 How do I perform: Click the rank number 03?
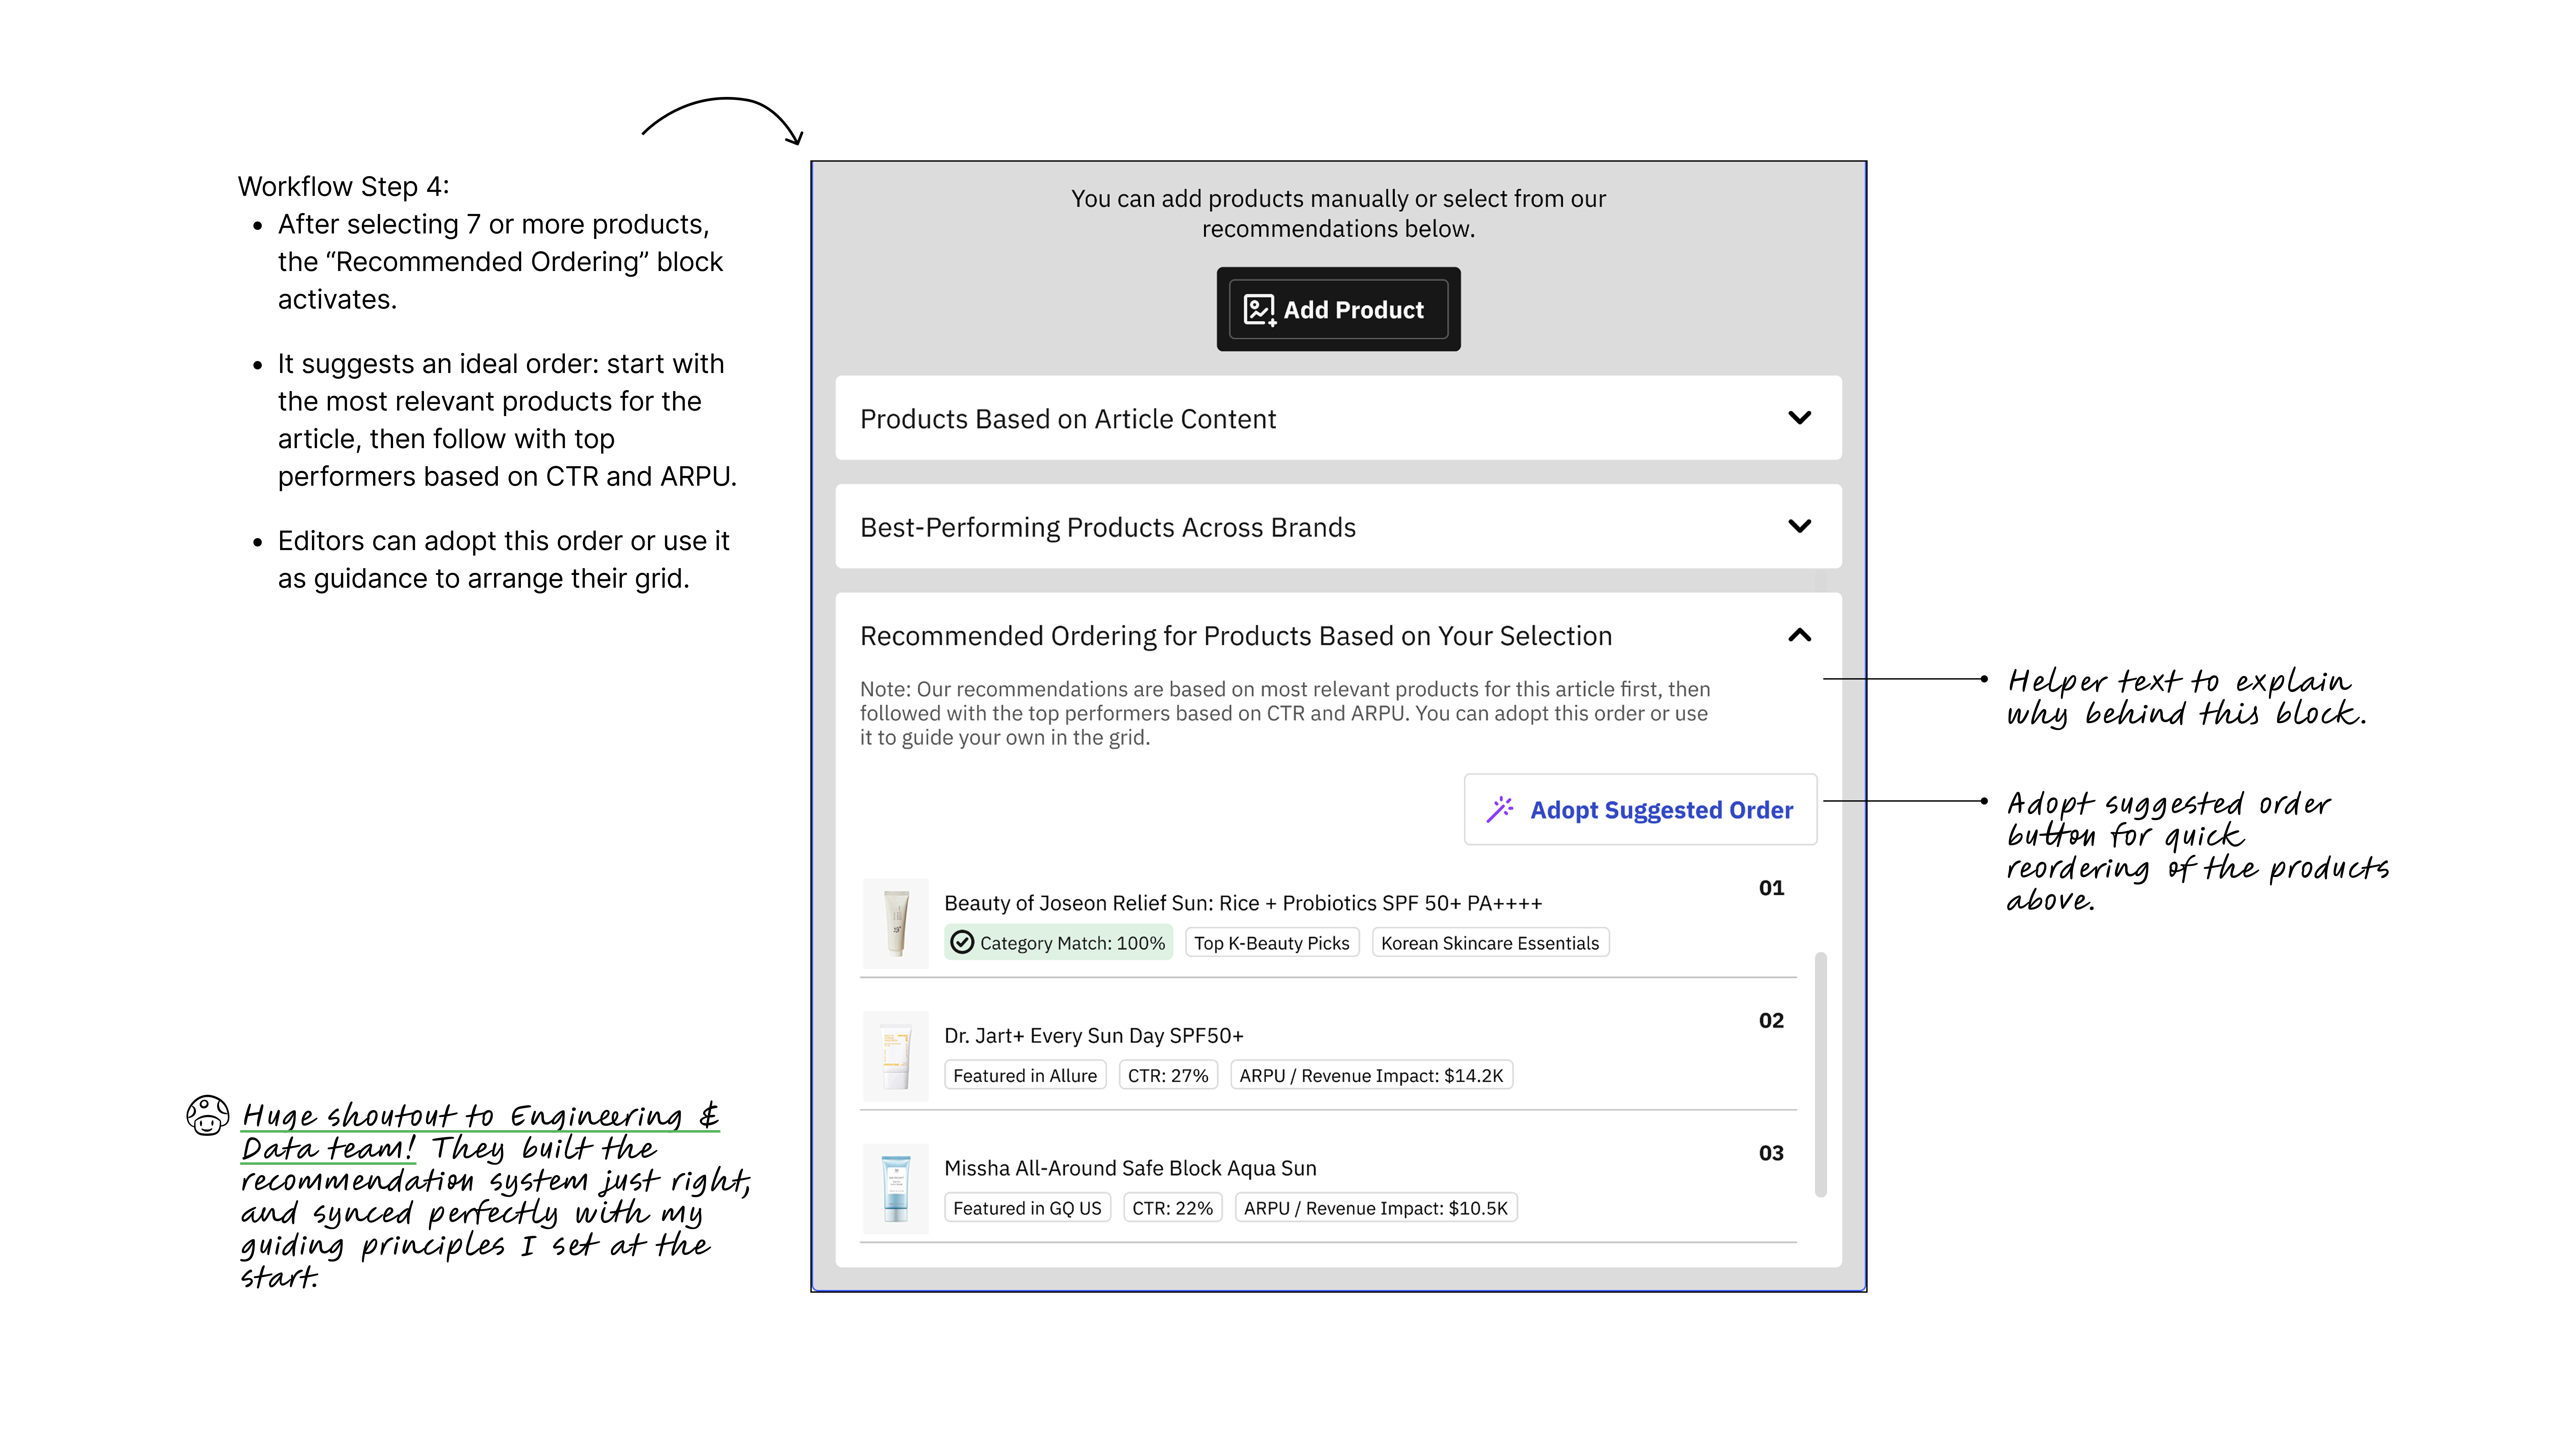(1771, 1153)
